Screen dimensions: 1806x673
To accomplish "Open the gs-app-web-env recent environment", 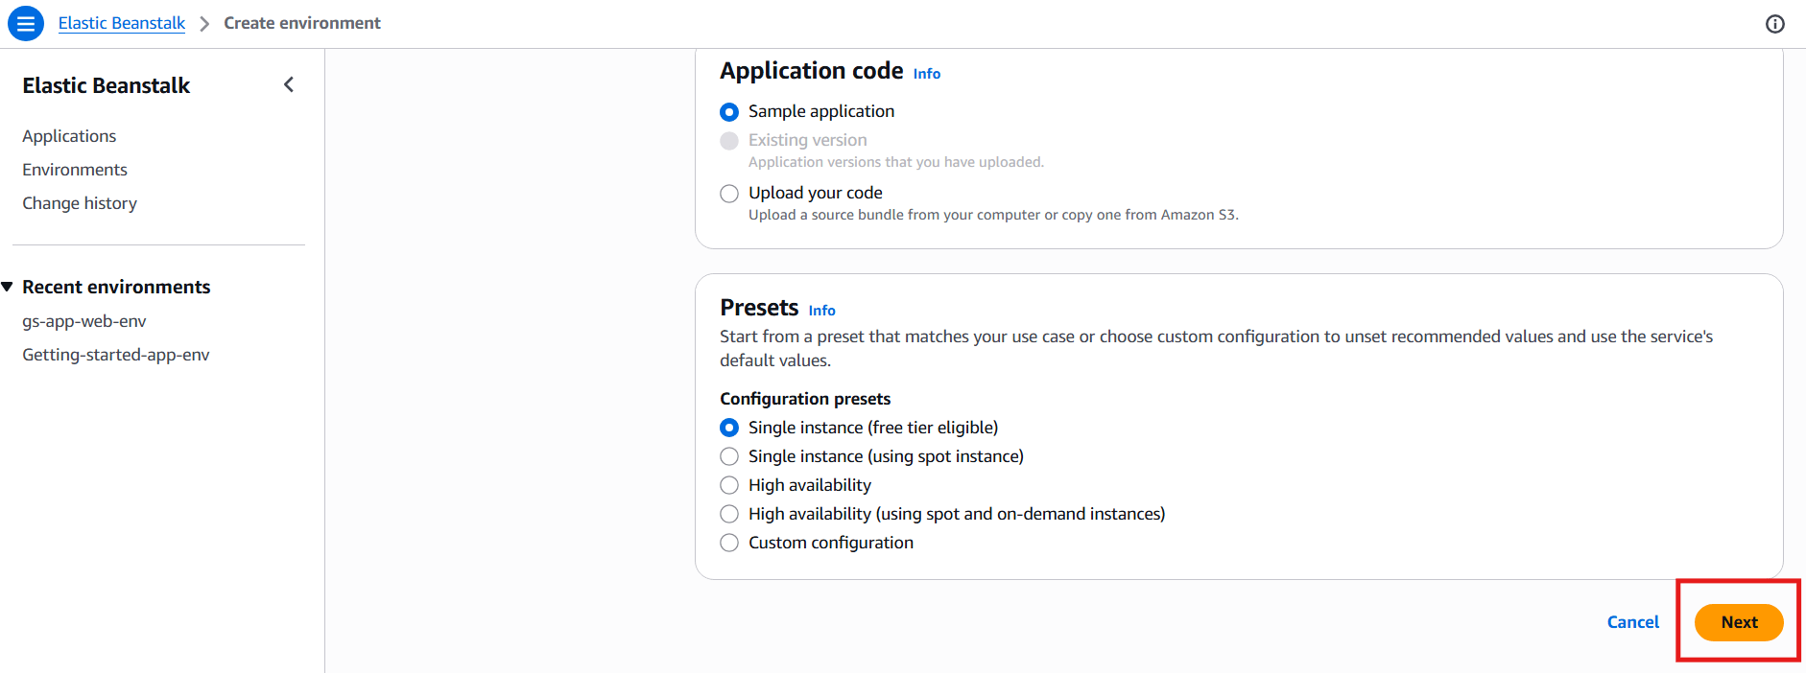I will [x=84, y=321].
